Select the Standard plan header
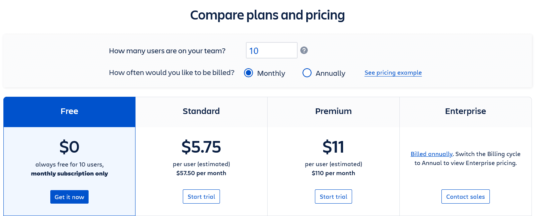The height and width of the screenshot is (216, 536). coord(201,111)
